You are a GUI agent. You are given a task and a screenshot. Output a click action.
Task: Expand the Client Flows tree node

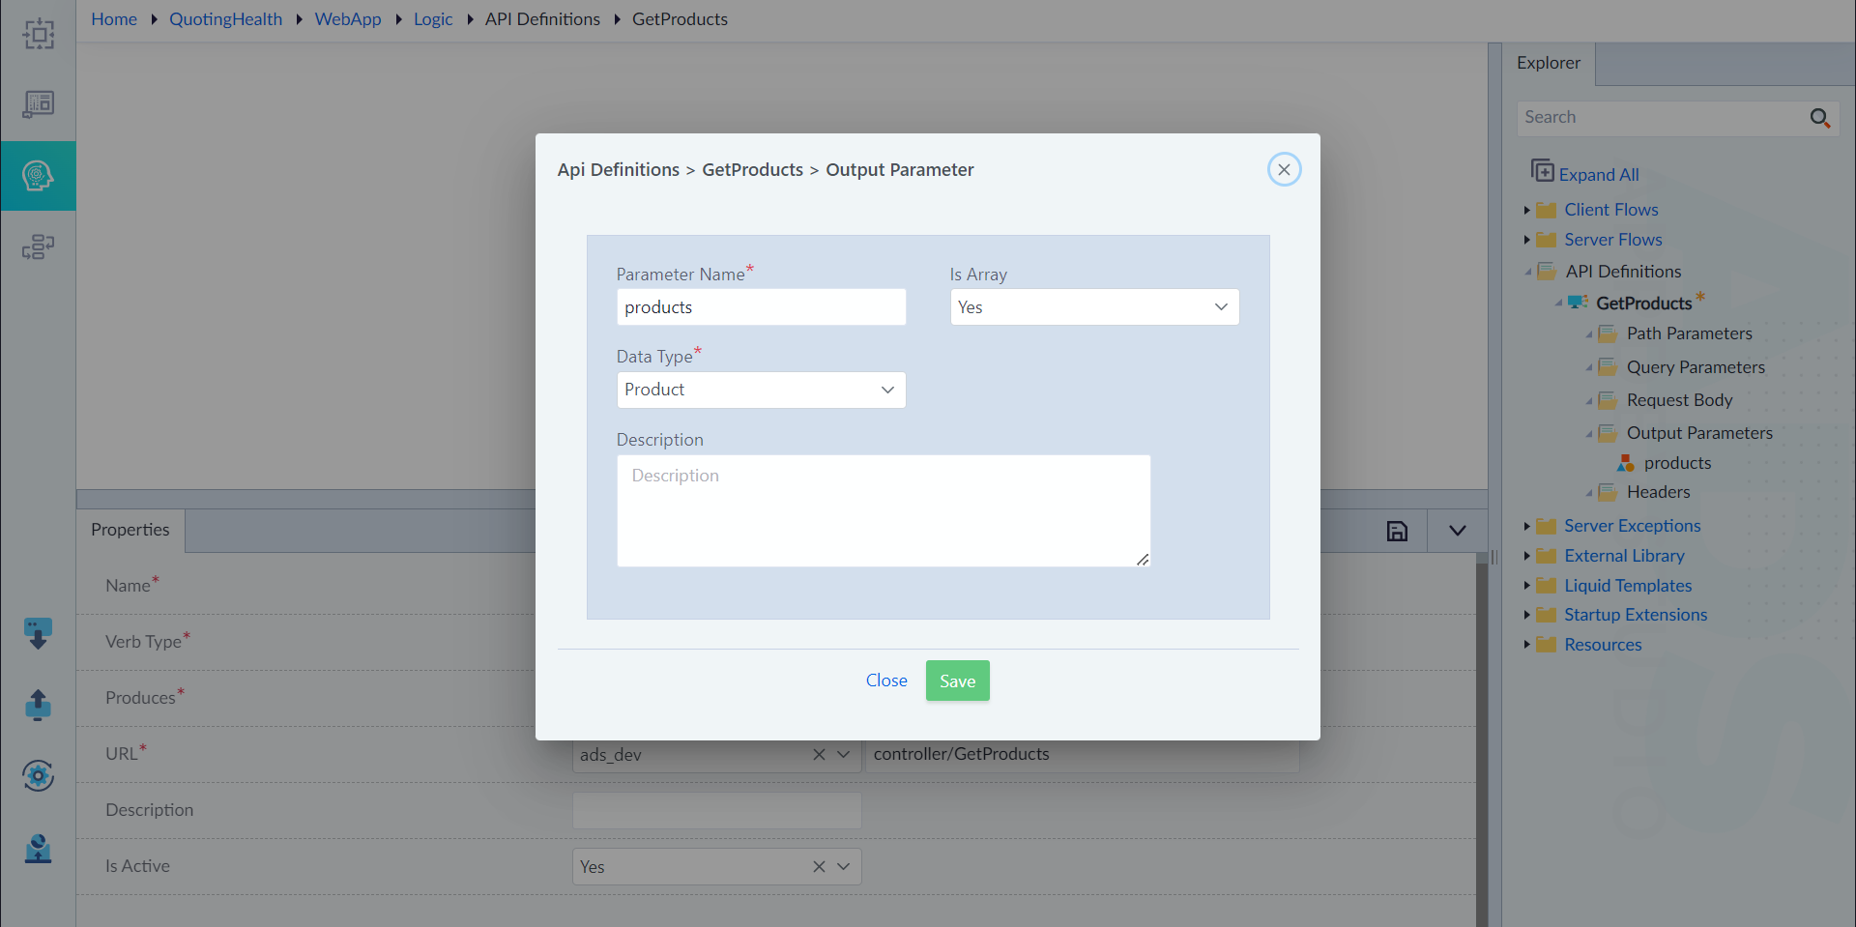[1526, 210]
